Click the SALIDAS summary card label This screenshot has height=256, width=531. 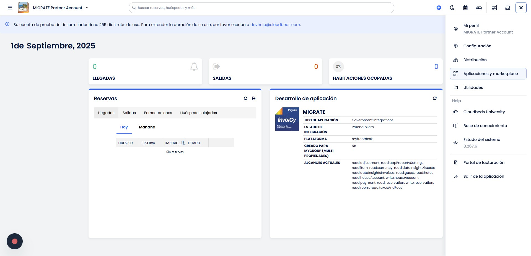[222, 78]
